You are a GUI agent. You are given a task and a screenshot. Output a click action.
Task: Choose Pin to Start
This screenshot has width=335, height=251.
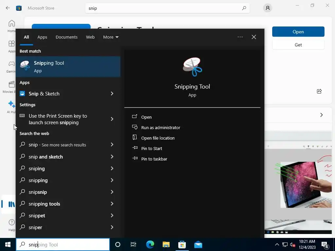click(x=147, y=148)
